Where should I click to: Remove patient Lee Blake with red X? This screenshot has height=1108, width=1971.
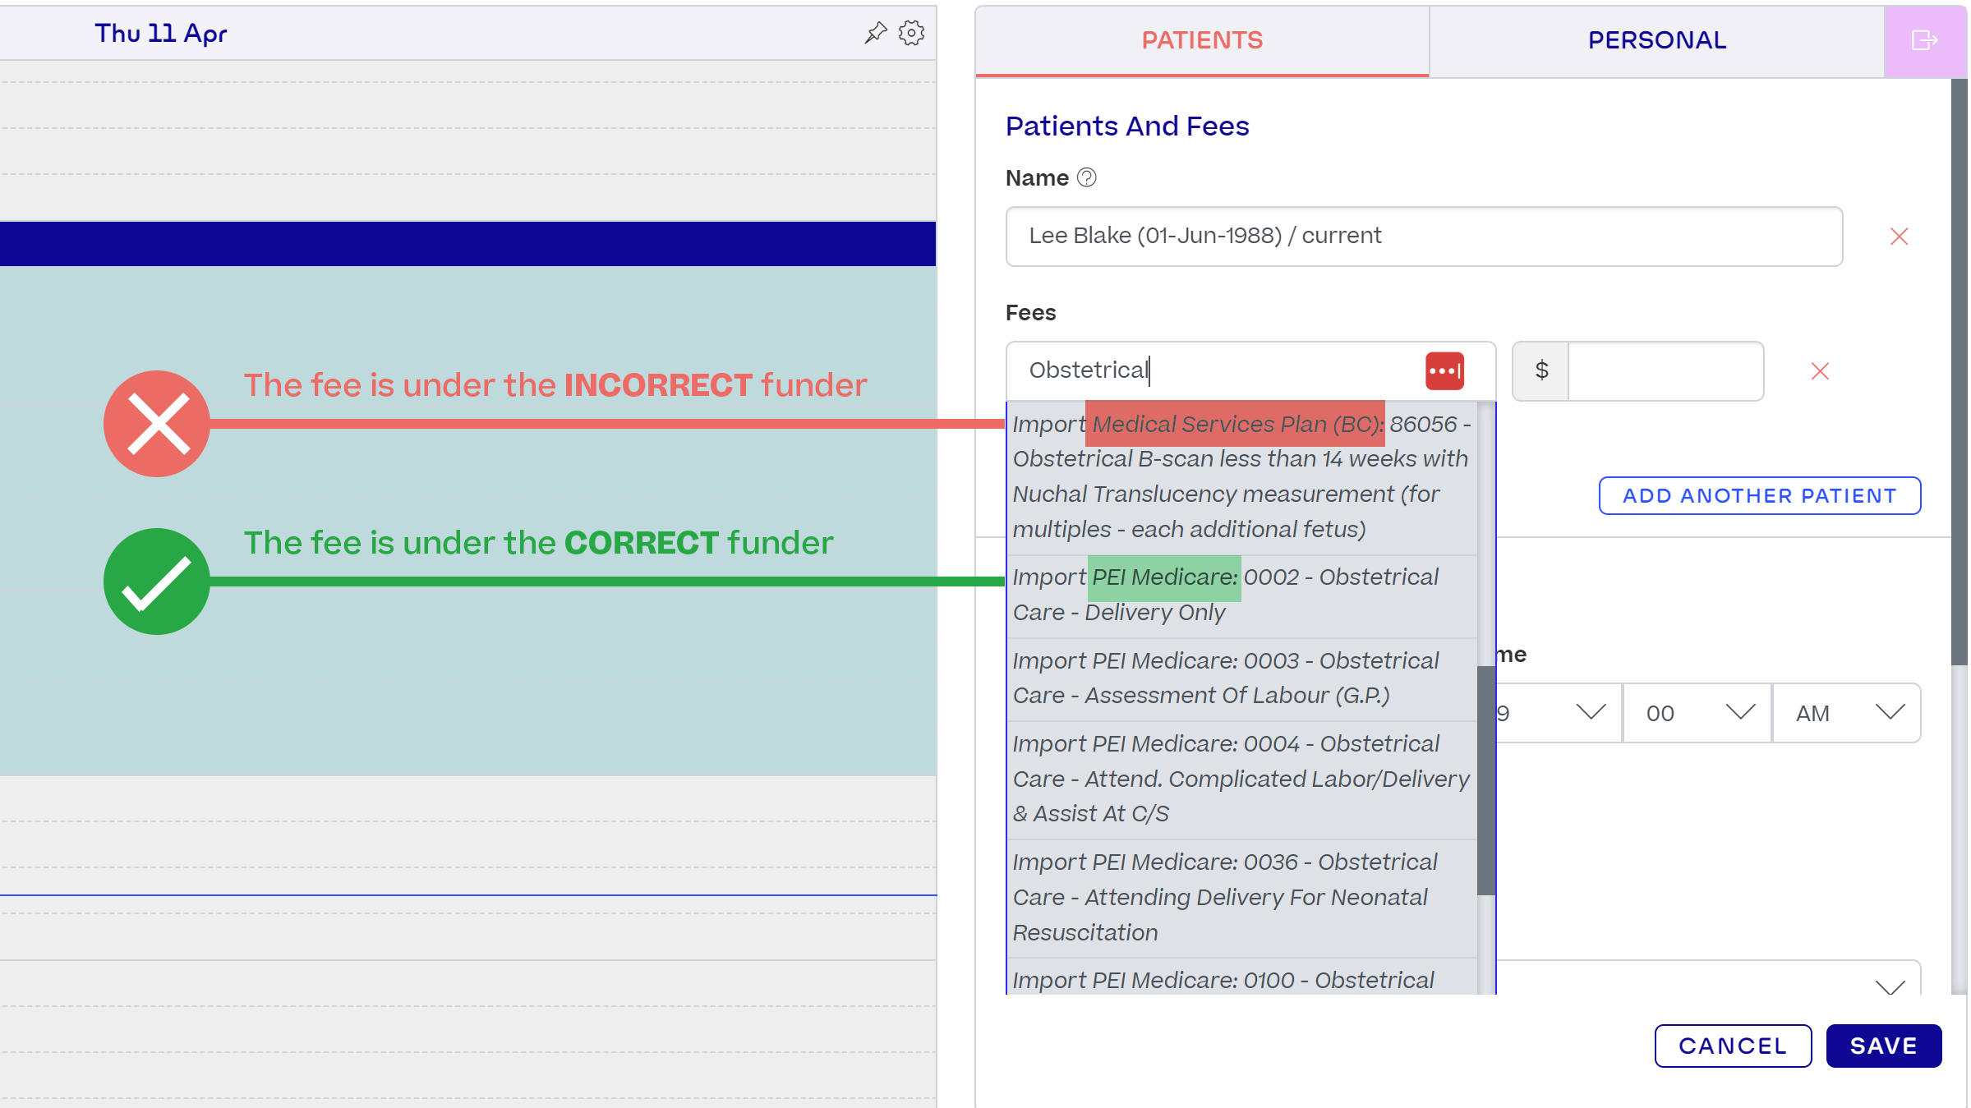click(x=1899, y=237)
